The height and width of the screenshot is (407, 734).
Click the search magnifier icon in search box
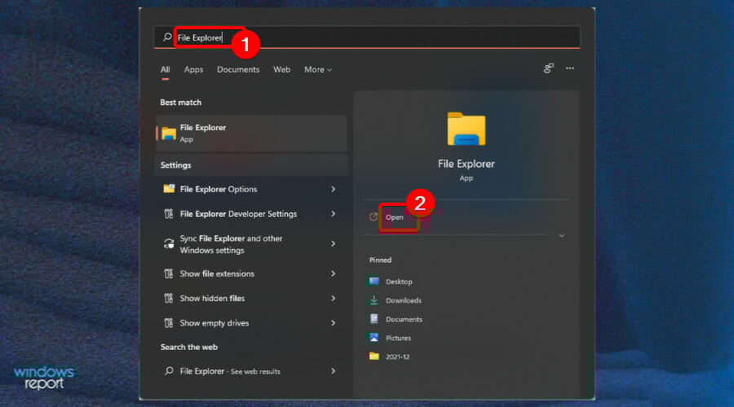click(x=167, y=37)
